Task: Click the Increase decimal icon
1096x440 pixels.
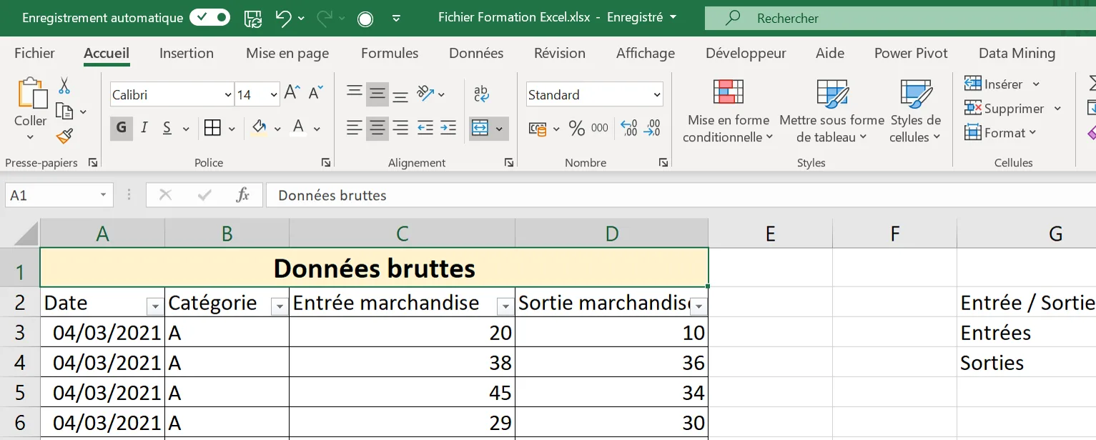Action: coord(629,128)
